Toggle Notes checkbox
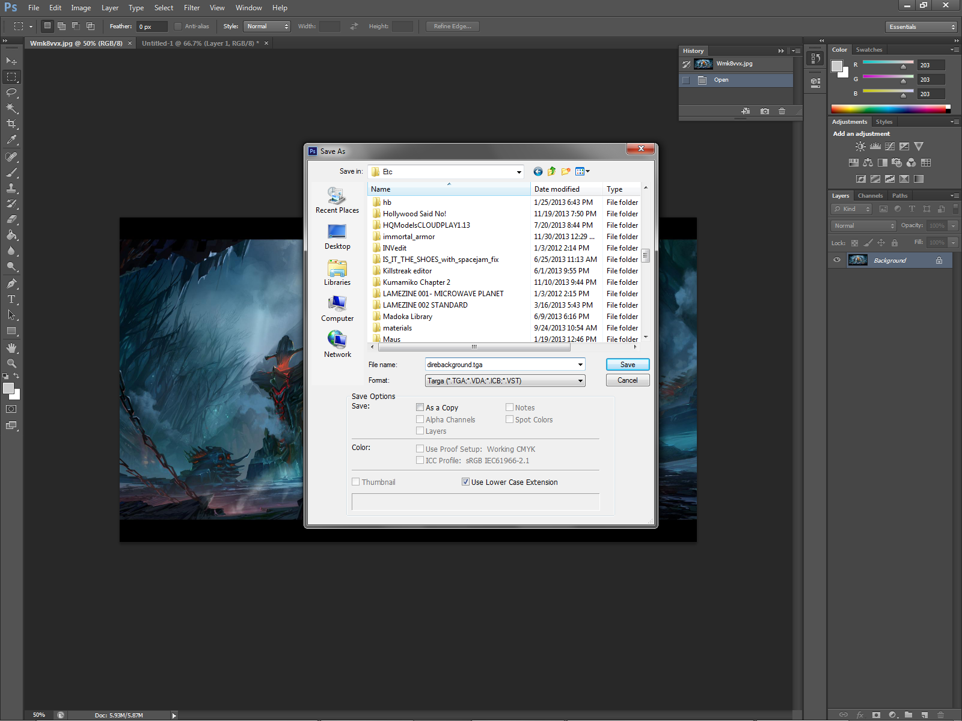The height and width of the screenshot is (721, 962). tap(510, 407)
